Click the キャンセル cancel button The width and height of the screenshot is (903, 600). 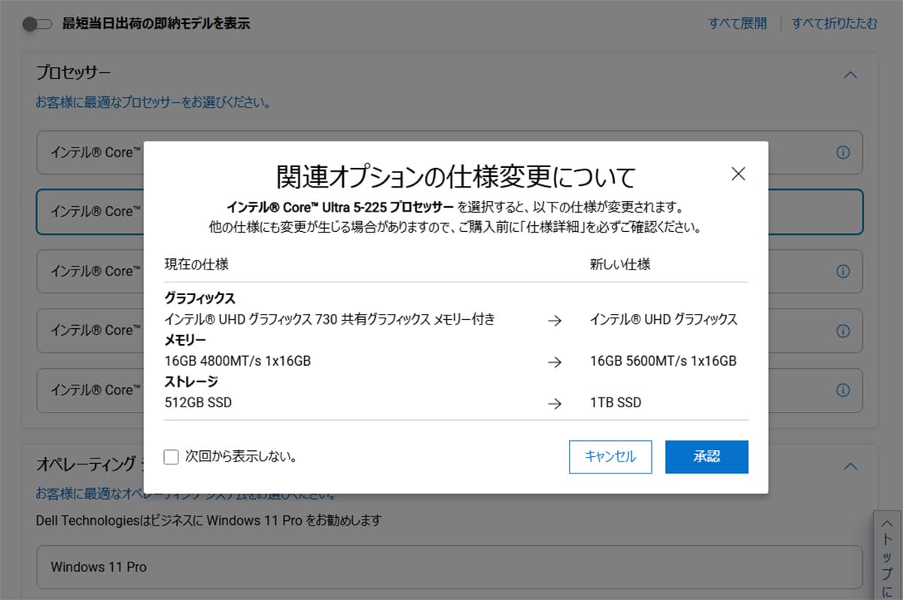pyautogui.click(x=610, y=457)
